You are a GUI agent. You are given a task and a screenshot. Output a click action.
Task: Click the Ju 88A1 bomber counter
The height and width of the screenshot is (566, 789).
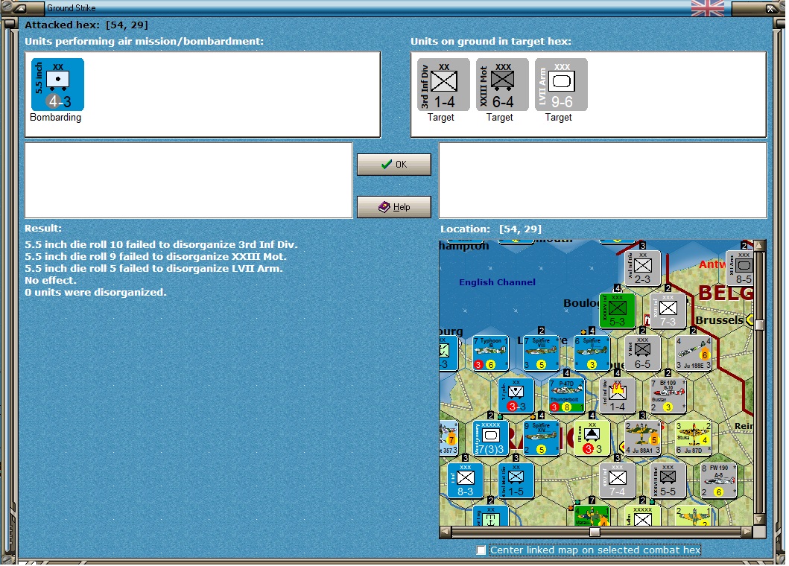coord(642,438)
